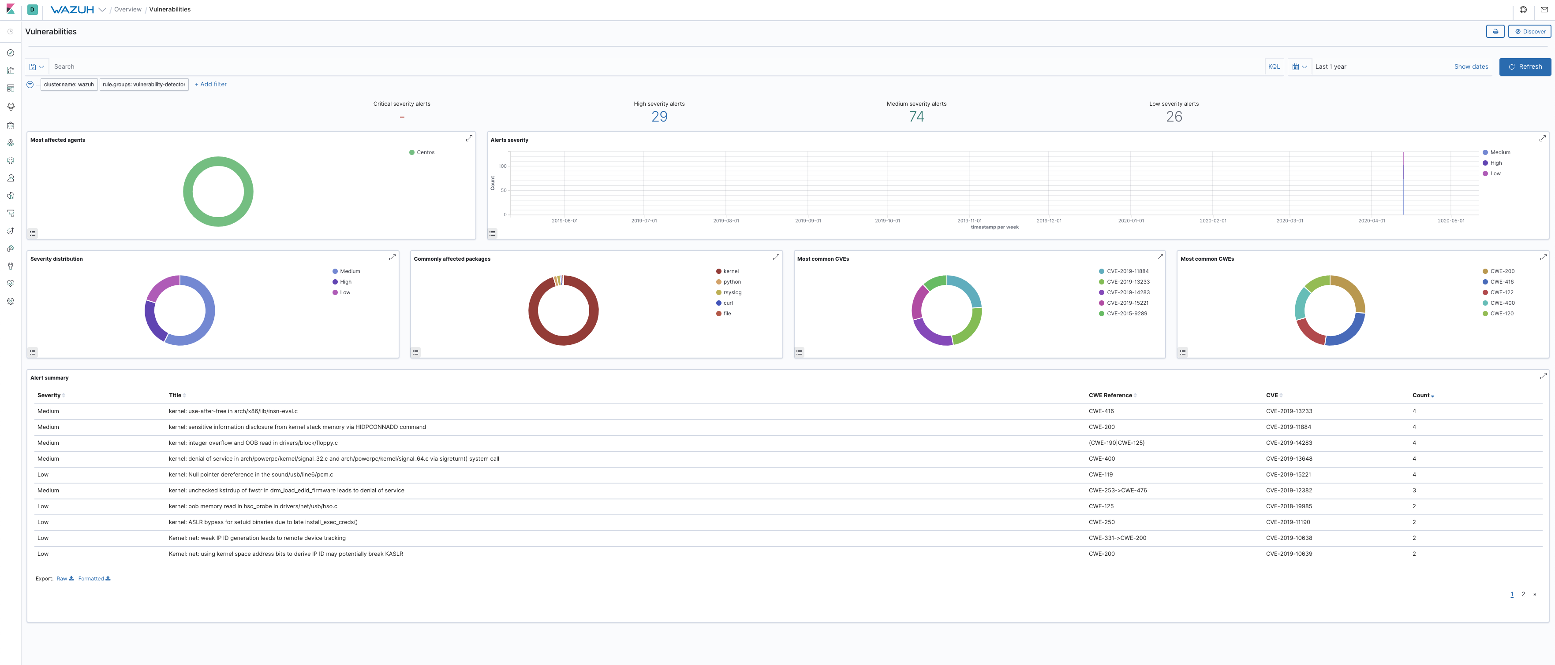Image resolution: width=1555 pixels, height=665 pixels.
Task: Toggle legend on Alerts severity chart
Action: point(493,233)
